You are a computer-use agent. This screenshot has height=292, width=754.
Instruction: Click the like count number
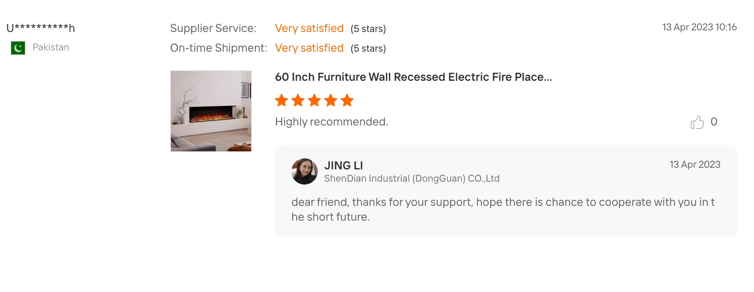pyautogui.click(x=714, y=122)
